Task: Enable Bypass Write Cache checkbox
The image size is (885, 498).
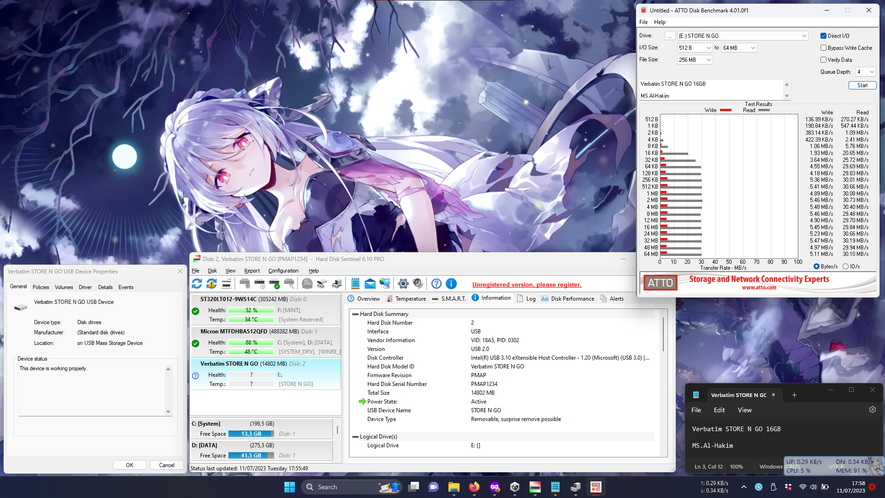Action: 823,48
